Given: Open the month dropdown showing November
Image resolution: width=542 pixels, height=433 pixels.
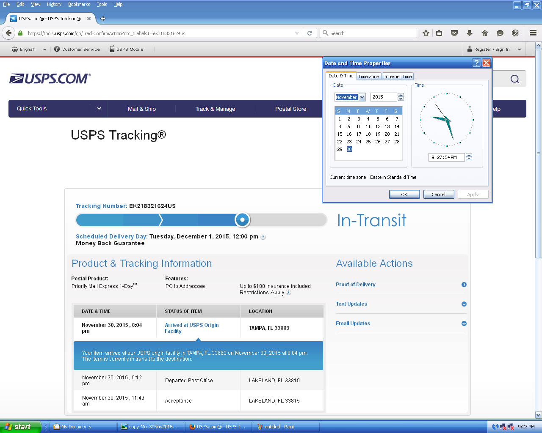Looking at the screenshot, I should 362,97.
